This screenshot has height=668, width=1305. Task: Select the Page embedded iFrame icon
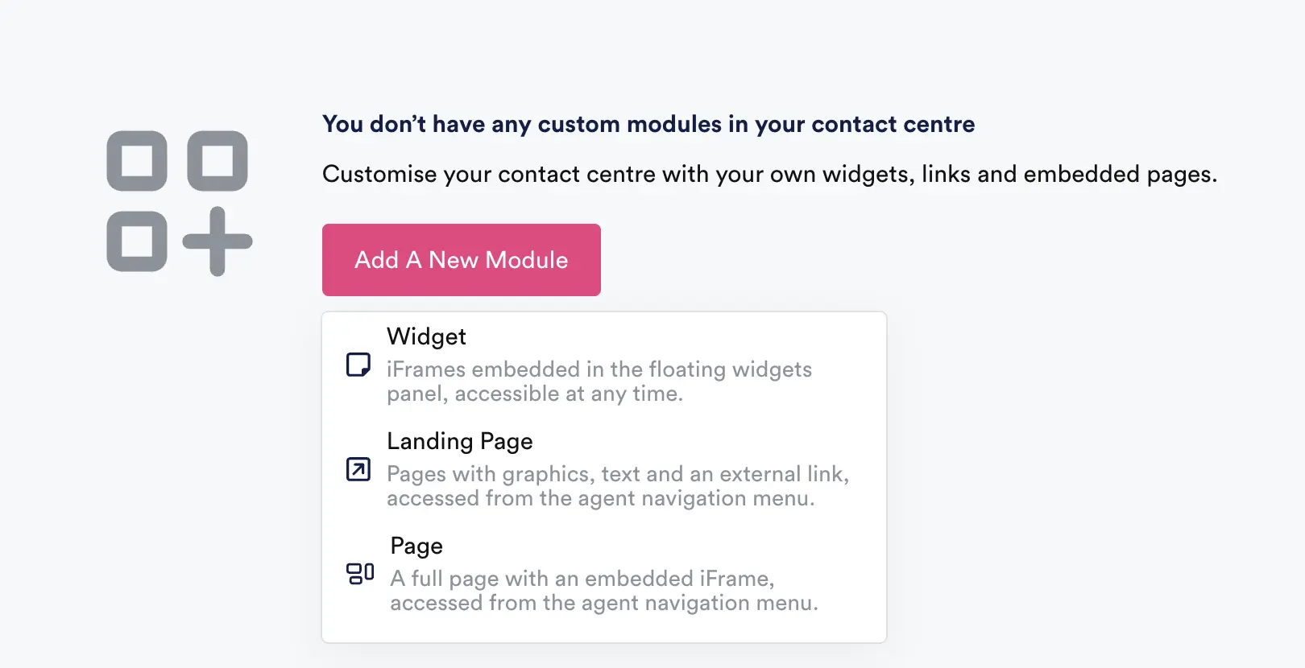point(359,573)
